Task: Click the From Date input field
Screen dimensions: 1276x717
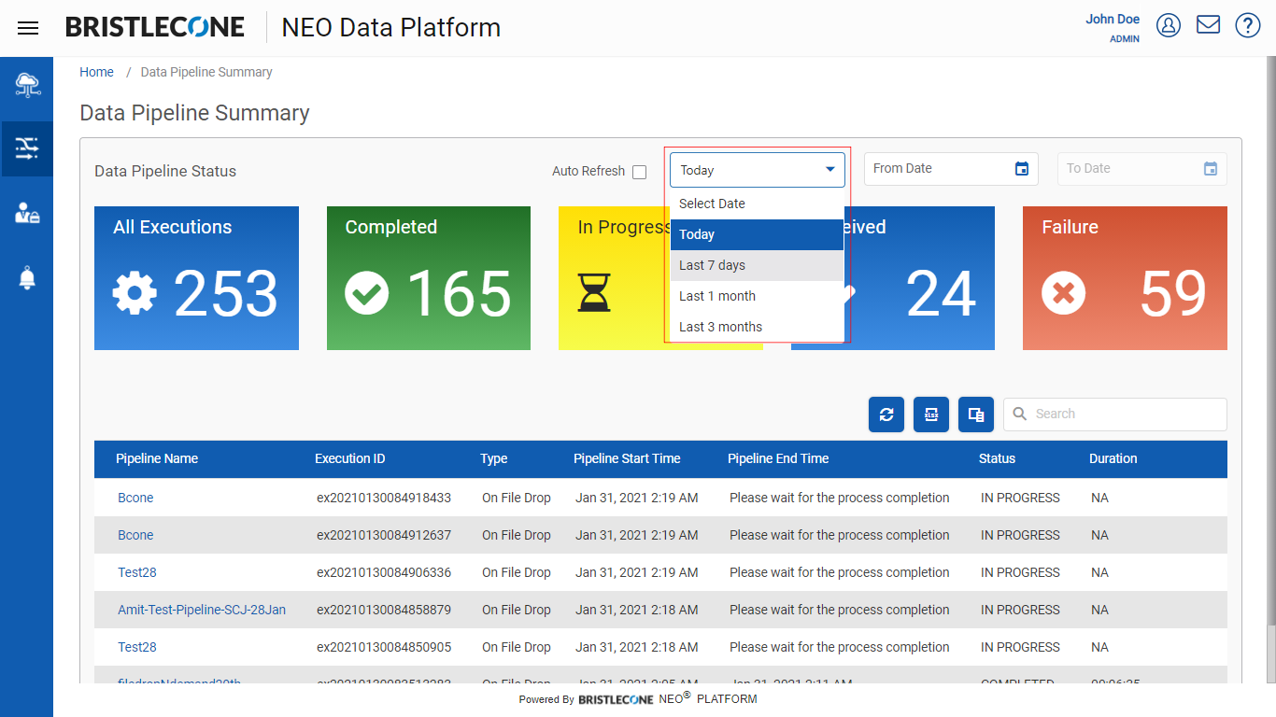Action: pyautogui.click(x=951, y=169)
